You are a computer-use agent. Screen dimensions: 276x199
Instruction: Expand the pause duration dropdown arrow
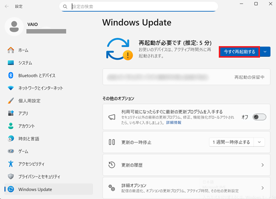259,142
